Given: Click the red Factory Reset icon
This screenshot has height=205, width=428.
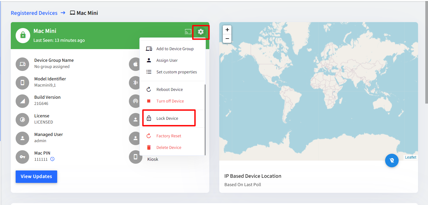Looking at the screenshot, I should [x=149, y=136].
